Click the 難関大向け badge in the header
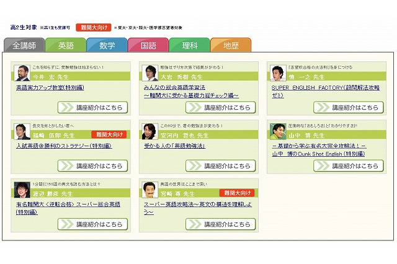 tap(94, 27)
